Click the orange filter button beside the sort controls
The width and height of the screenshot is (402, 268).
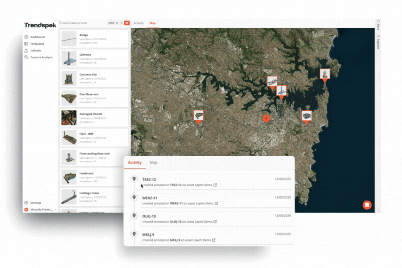point(127,23)
